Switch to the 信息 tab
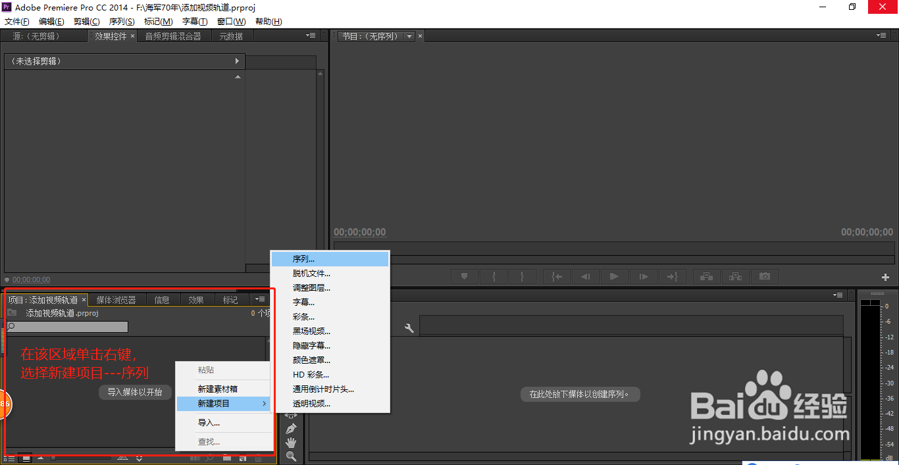899x465 pixels. click(x=162, y=300)
